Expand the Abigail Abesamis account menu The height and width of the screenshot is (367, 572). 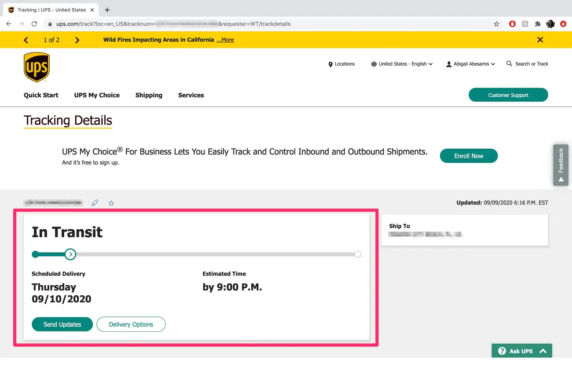tap(470, 64)
